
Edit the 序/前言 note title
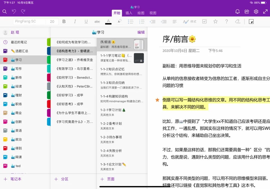pyautogui.click(x=179, y=39)
